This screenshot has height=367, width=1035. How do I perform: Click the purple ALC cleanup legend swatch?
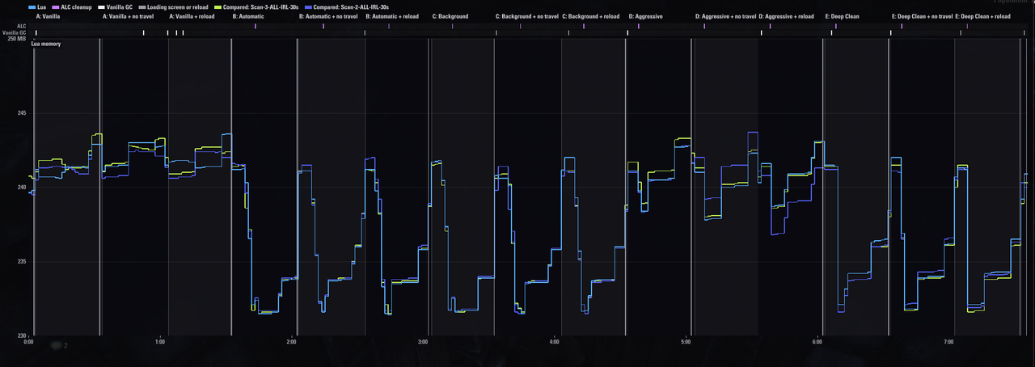point(55,6)
